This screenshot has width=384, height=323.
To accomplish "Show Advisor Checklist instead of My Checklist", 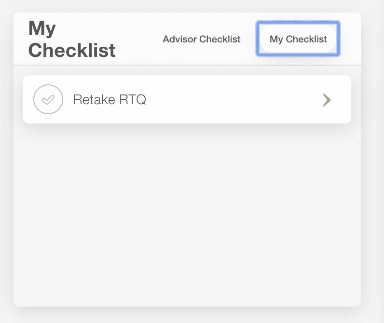I will [202, 39].
